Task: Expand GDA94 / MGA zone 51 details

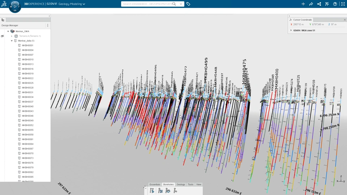Action: [291, 30]
